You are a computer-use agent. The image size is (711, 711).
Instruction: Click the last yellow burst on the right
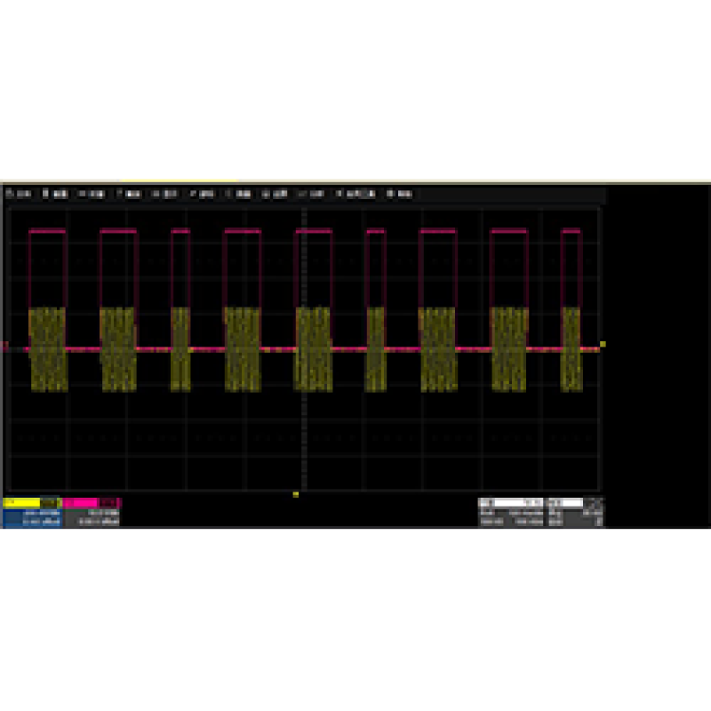click(x=571, y=348)
